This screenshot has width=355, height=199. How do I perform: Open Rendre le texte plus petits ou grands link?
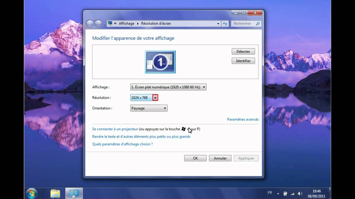click(141, 137)
